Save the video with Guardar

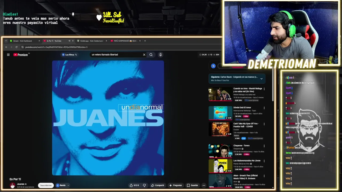pos(192,185)
